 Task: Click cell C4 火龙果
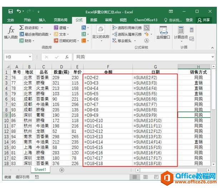point(44,88)
